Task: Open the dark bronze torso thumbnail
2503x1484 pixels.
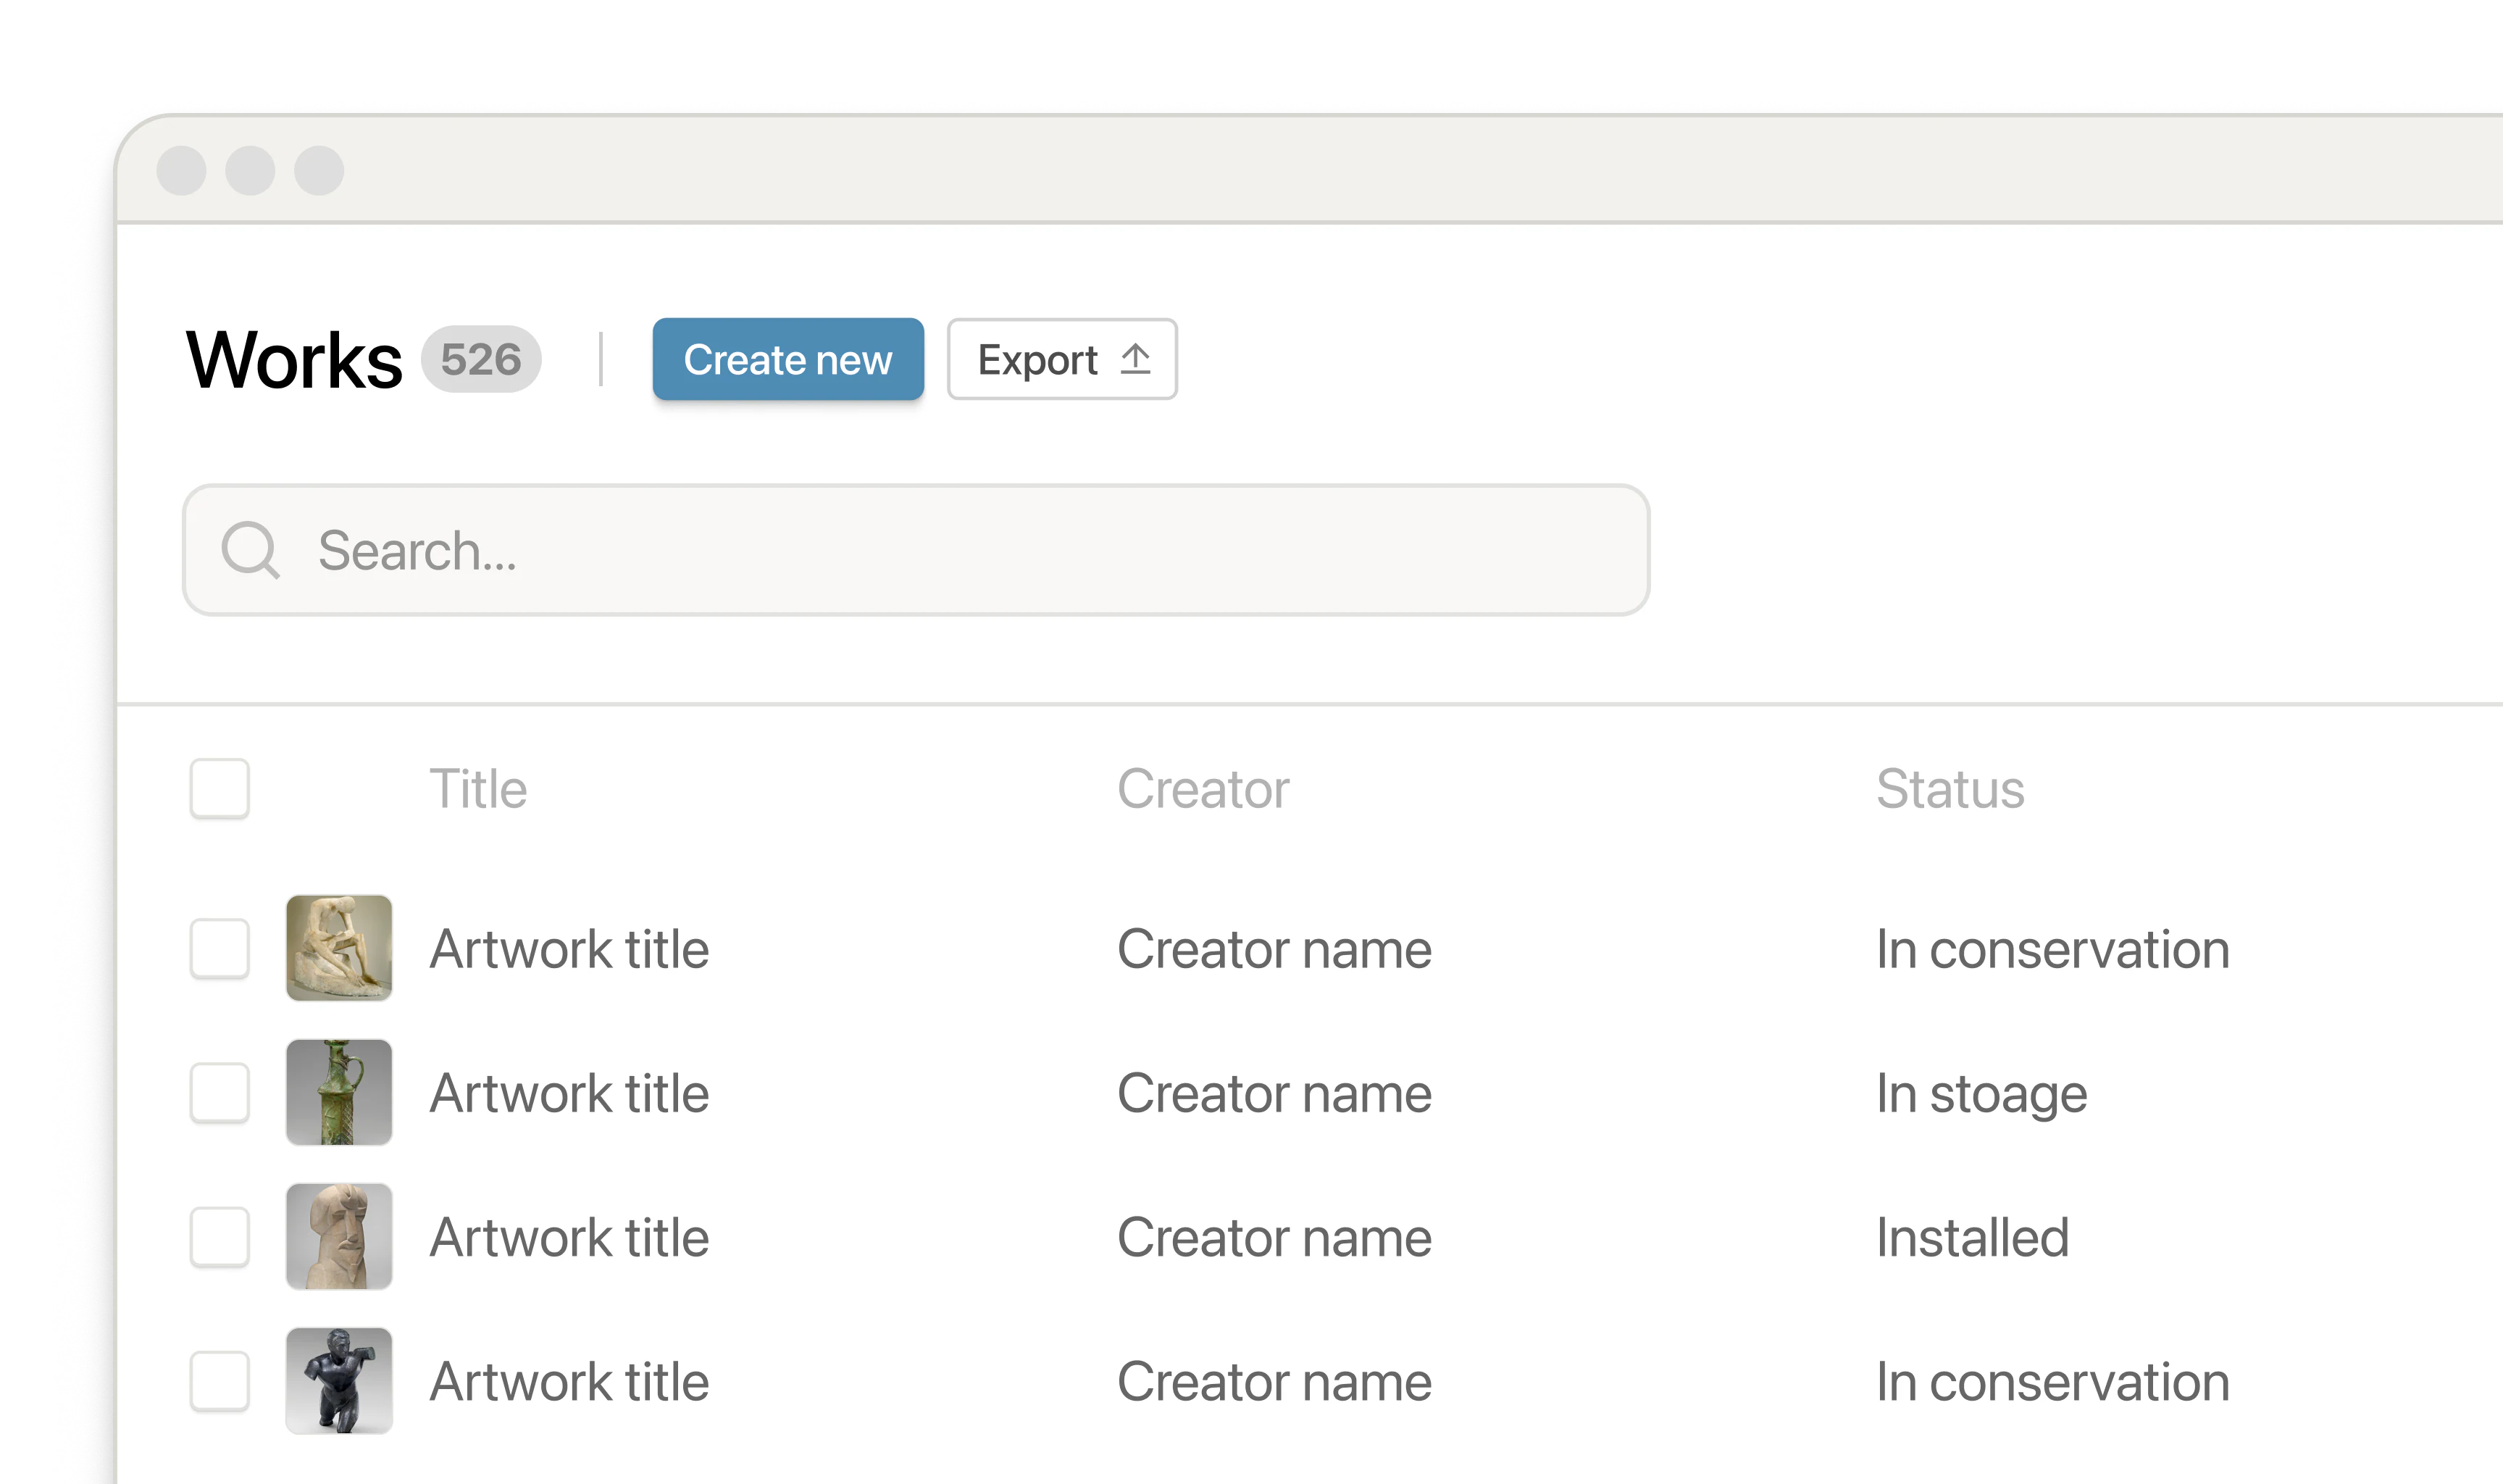Action: tap(339, 1381)
